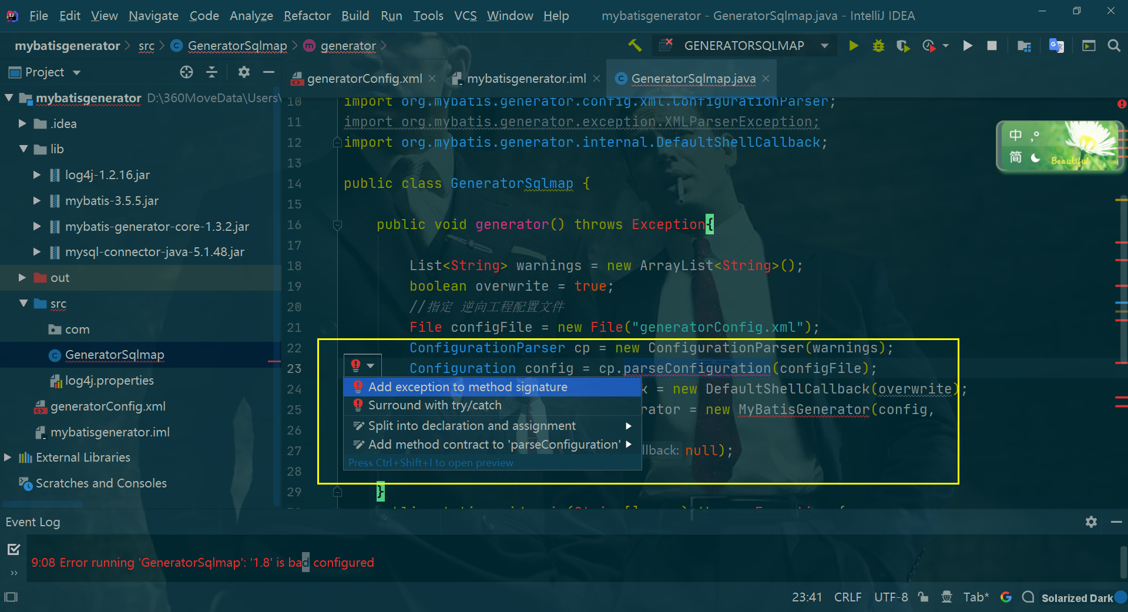Click the generator method breadcrumb
Viewport: 1128px width, 612px height.
[348, 46]
